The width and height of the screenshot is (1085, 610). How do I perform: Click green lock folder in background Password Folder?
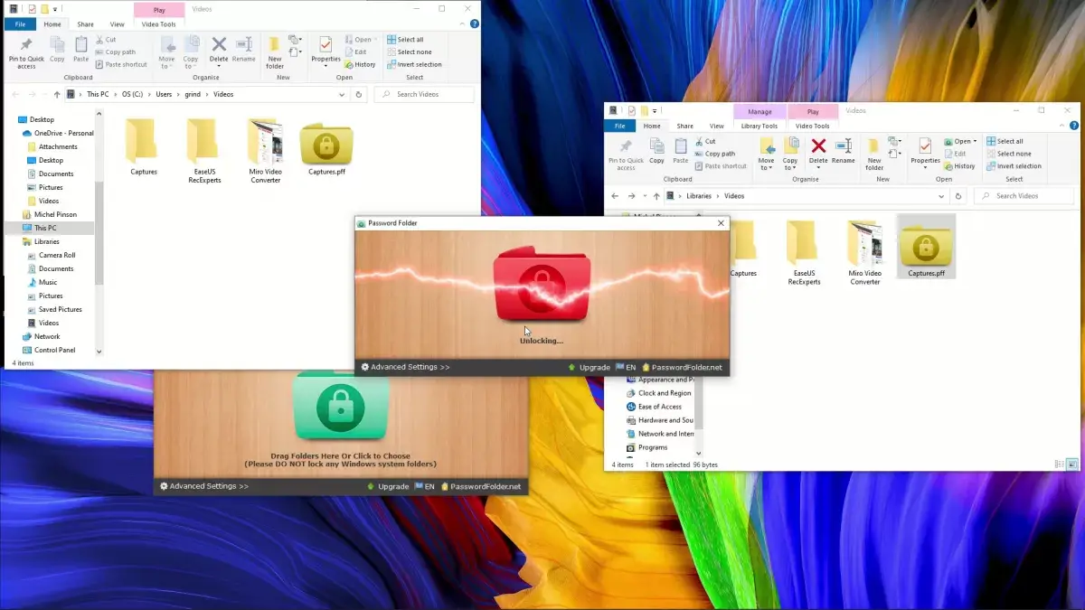click(x=341, y=407)
